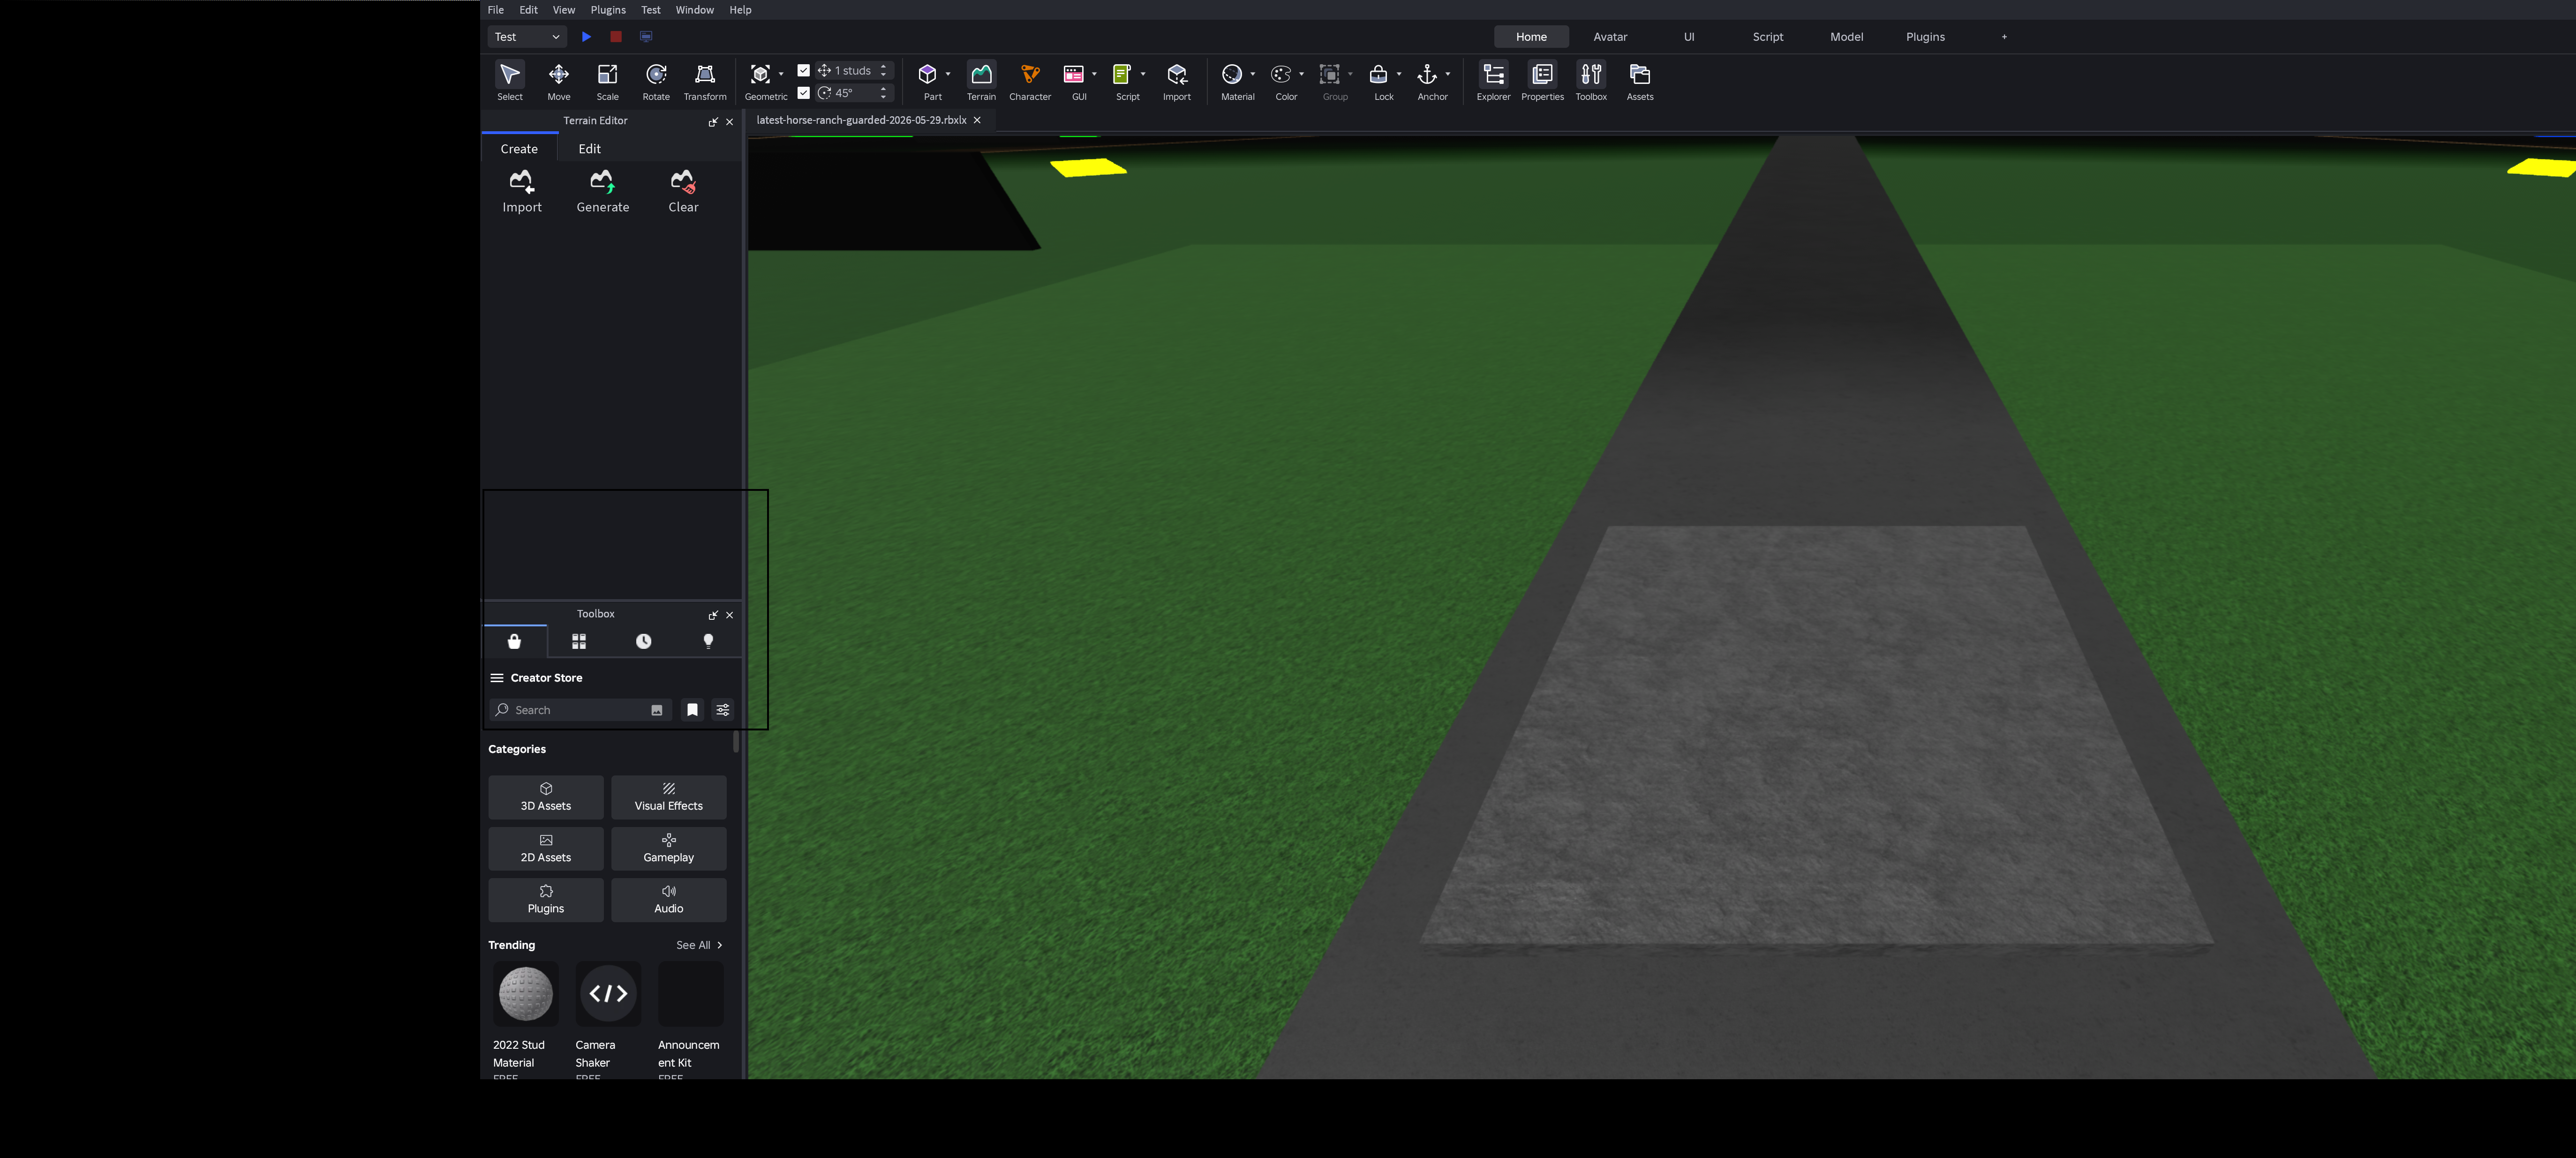Stop the test with the red Stop button
The width and height of the screenshot is (2576, 1158).
pyautogui.click(x=616, y=37)
